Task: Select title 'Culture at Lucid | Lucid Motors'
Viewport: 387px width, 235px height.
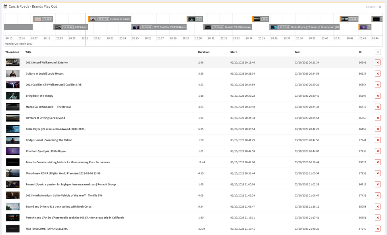Action: point(45,73)
